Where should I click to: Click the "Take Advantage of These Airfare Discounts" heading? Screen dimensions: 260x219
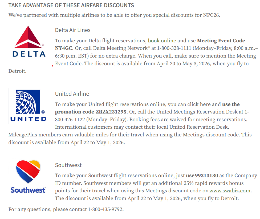coord(71,5)
